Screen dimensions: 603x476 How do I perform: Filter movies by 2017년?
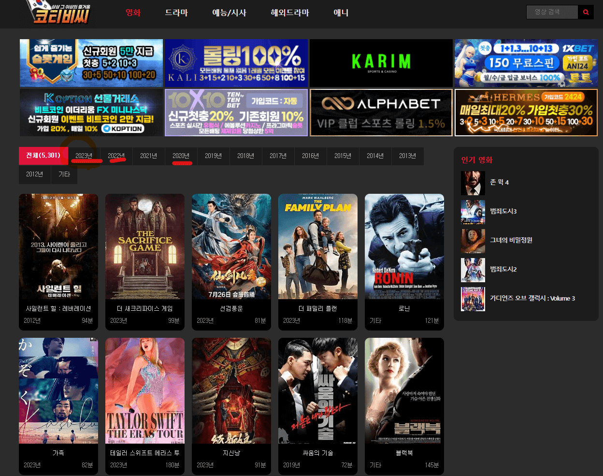coord(278,156)
